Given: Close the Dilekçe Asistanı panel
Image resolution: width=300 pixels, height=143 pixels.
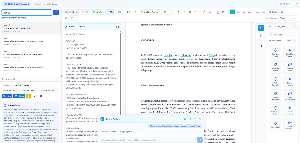Looking at the screenshot, I should [200, 119].
